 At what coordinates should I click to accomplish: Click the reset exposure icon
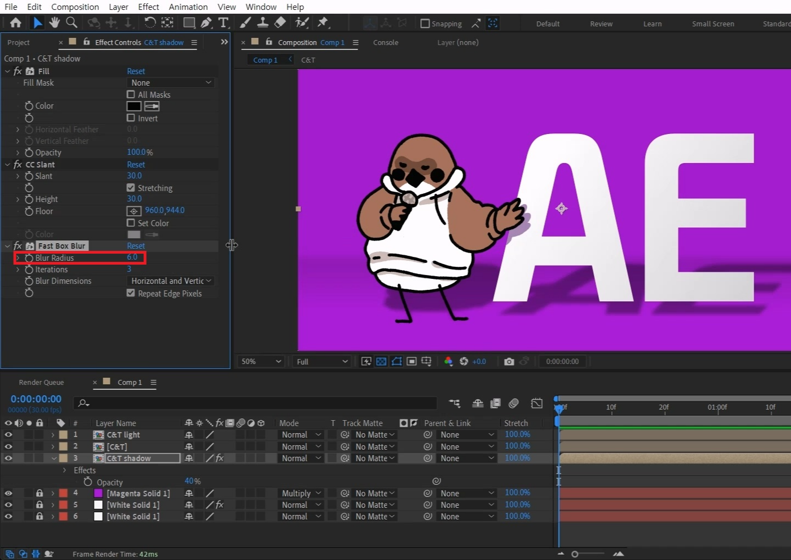pyautogui.click(x=464, y=361)
